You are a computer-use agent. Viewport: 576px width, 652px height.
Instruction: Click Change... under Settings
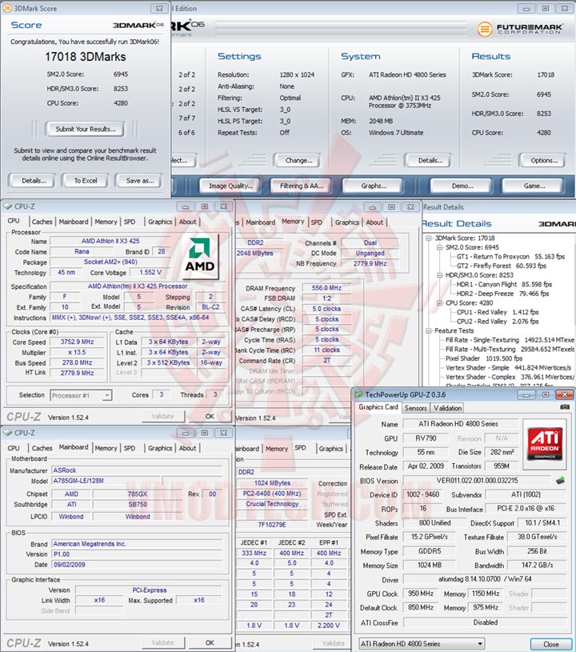click(x=298, y=161)
